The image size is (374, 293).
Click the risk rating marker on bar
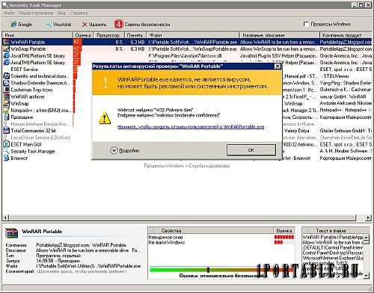point(208,270)
